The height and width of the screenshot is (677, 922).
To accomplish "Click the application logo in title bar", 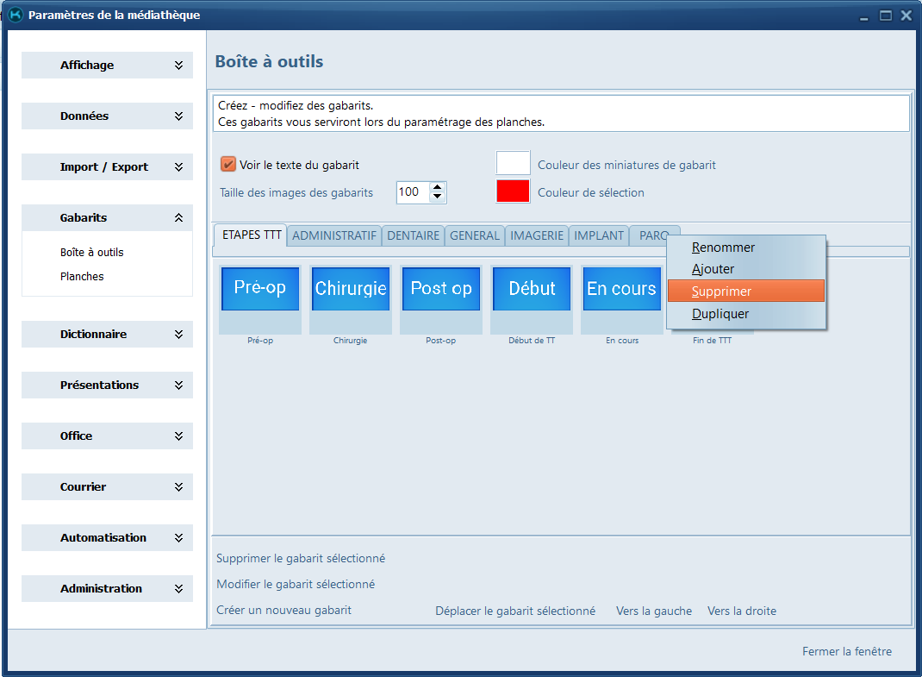I will [x=15, y=16].
